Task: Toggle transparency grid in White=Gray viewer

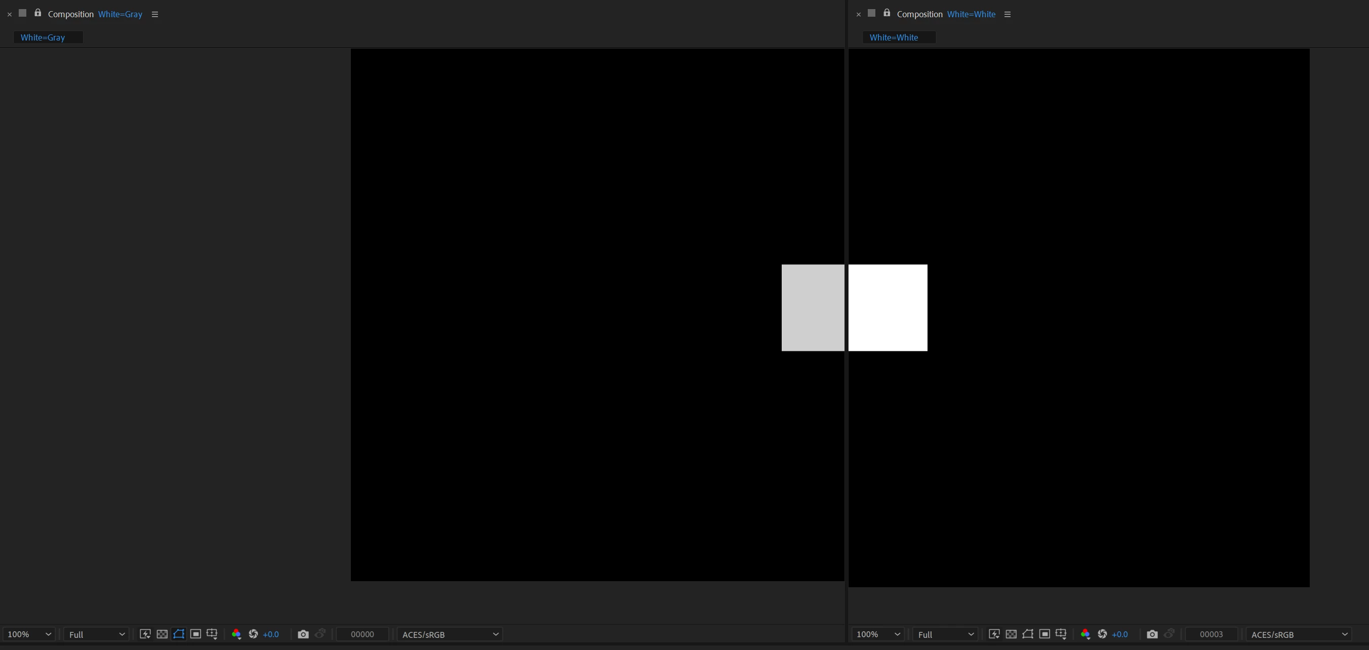Action: 162,634
